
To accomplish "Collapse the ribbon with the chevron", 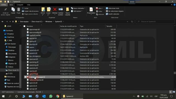I will (172, 5).
